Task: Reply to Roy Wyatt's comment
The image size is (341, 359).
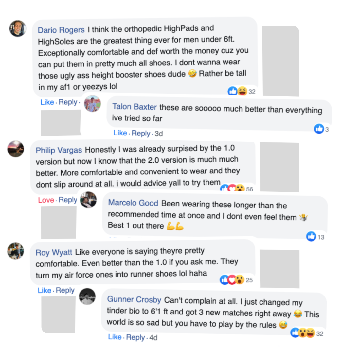Action: coord(65,290)
